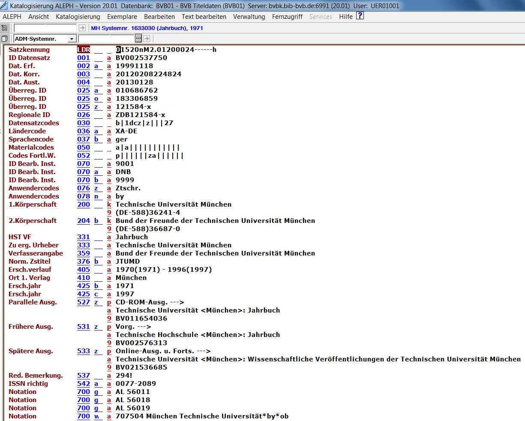Open the Exemplare menu

pyautogui.click(x=122, y=17)
